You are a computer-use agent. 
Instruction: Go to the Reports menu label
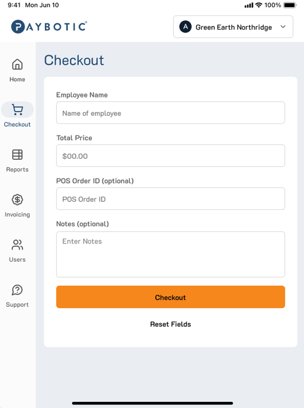coord(17,170)
